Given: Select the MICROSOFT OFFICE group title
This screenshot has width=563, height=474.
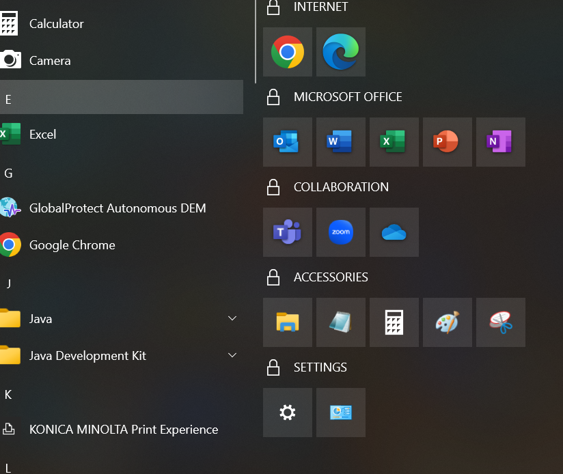Looking at the screenshot, I should pyautogui.click(x=348, y=97).
